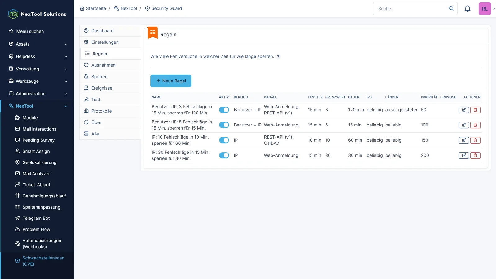Go to Dashboard tab
The width and height of the screenshot is (496, 279).
110,31
